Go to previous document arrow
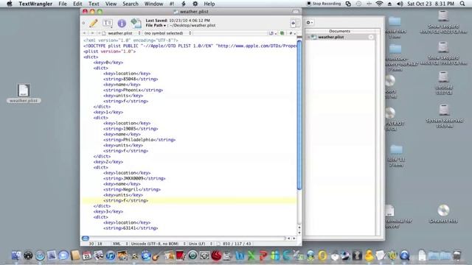The image size is (472, 265). 85,33
